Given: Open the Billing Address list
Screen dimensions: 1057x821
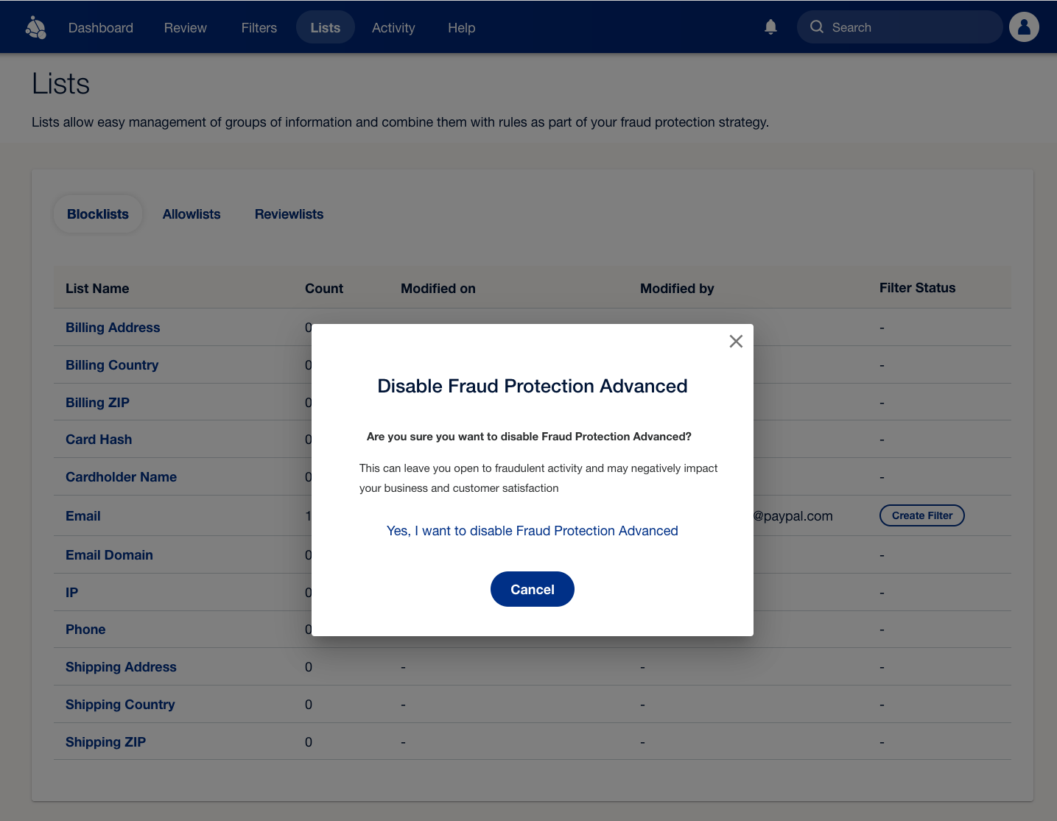Looking at the screenshot, I should [x=113, y=328].
